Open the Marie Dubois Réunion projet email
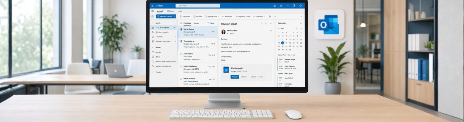Image resolution: width=464 pixels, height=122 pixels. tap(198, 32)
